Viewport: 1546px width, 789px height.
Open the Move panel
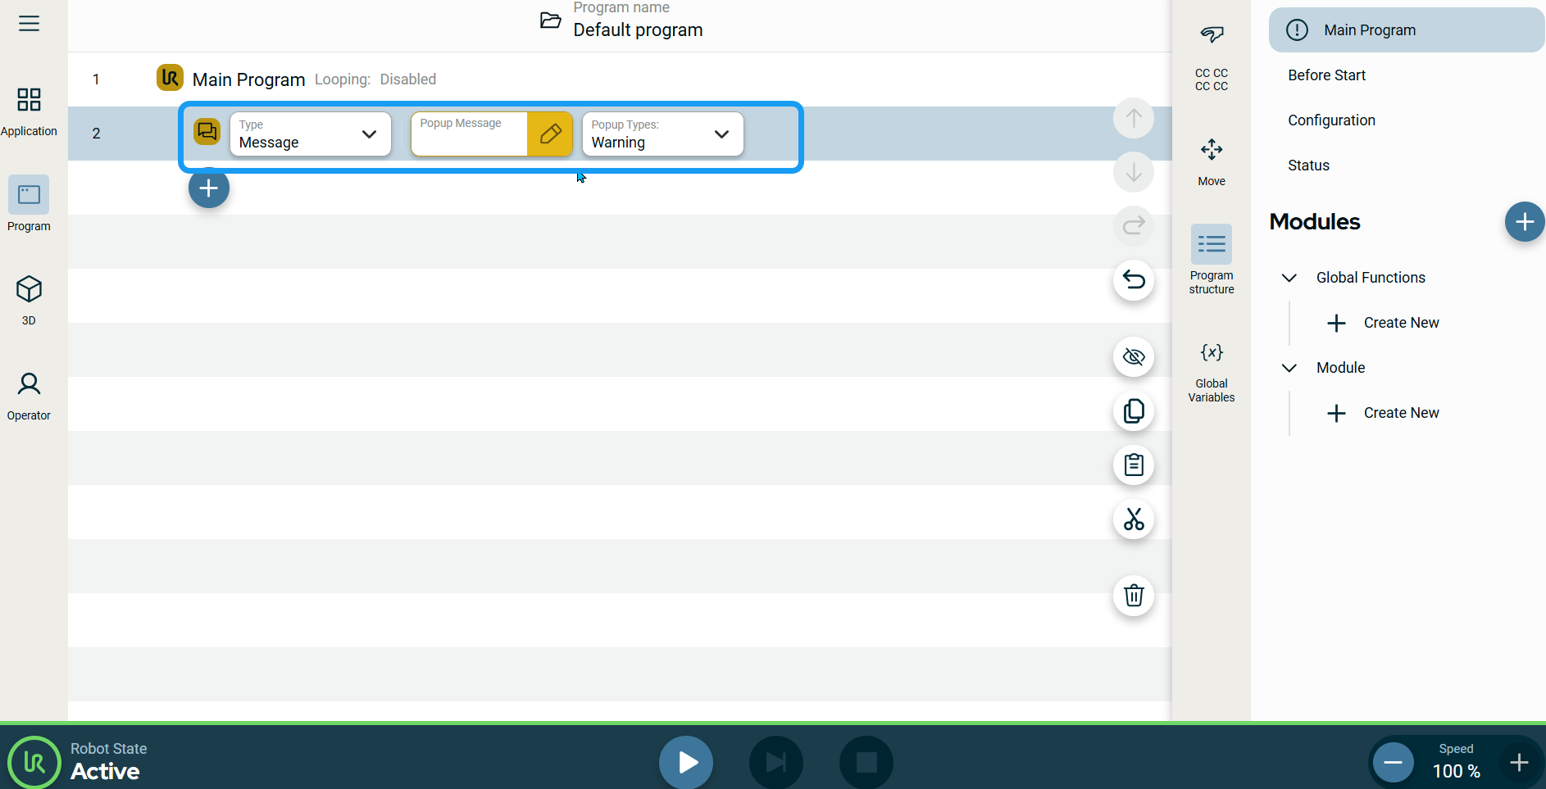pyautogui.click(x=1211, y=161)
